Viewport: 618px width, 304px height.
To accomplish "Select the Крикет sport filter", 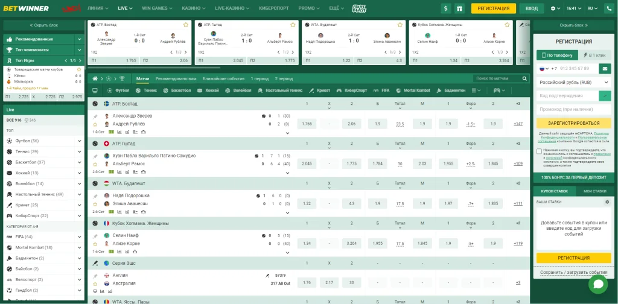I will pos(320,90).
